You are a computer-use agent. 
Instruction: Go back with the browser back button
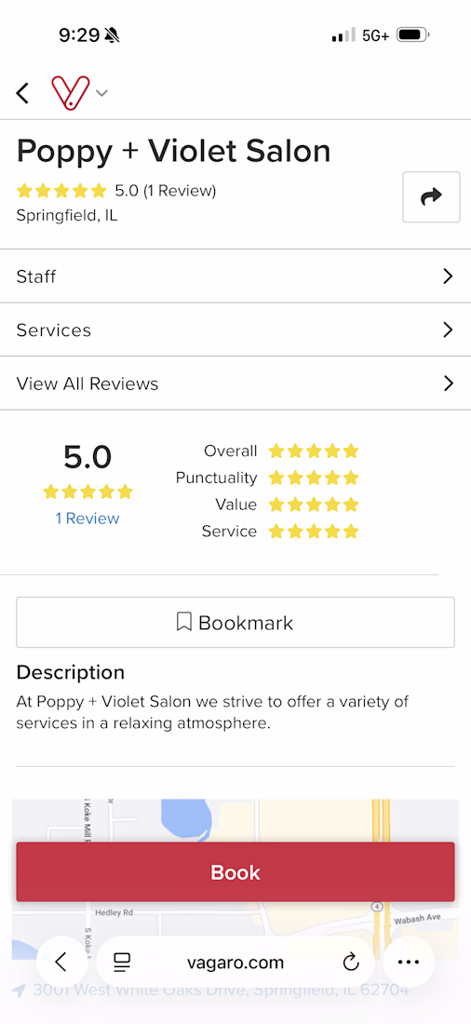(x=62, y=962)
